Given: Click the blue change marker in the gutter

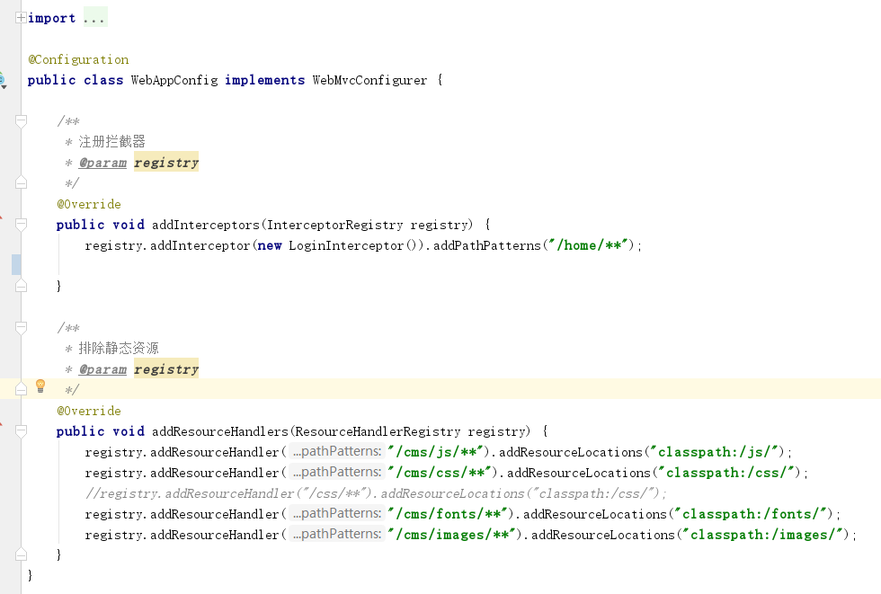Looking at the screenshot, I should click(x=15, y=264).
